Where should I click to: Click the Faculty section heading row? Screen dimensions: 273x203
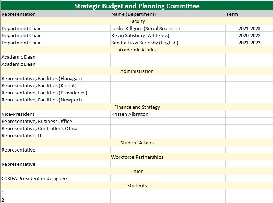point(137,21)
